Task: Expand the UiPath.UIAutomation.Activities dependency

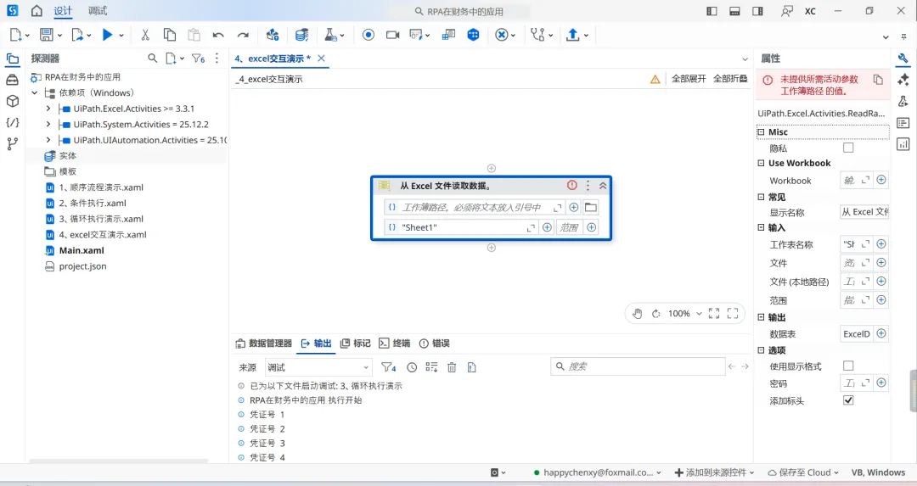Action: pyautogui.click(x=48, y=140)
